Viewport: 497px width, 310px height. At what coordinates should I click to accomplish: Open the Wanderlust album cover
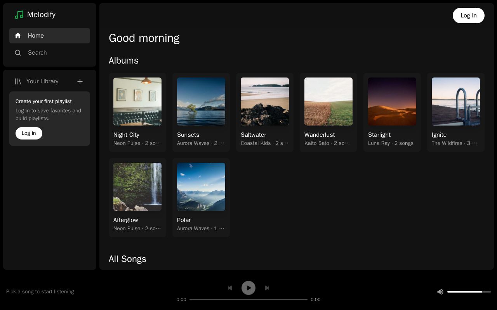[328, 102]
